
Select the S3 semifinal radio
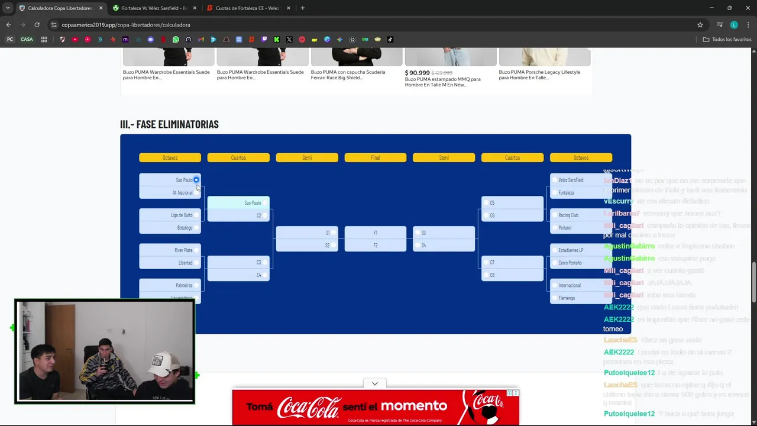tap(418, 233)
